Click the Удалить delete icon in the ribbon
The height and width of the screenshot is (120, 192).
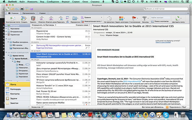pyautogui.click(x=33, y=18)
